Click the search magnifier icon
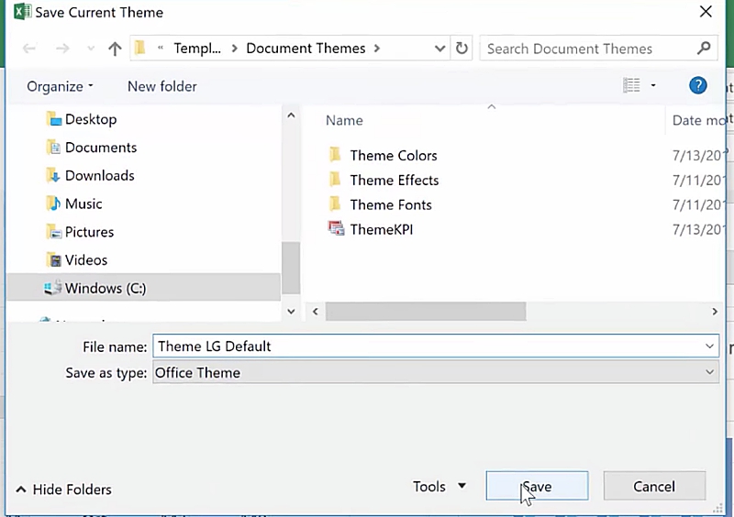This screenshot has width=734, height=517. (x=704, y=49)
